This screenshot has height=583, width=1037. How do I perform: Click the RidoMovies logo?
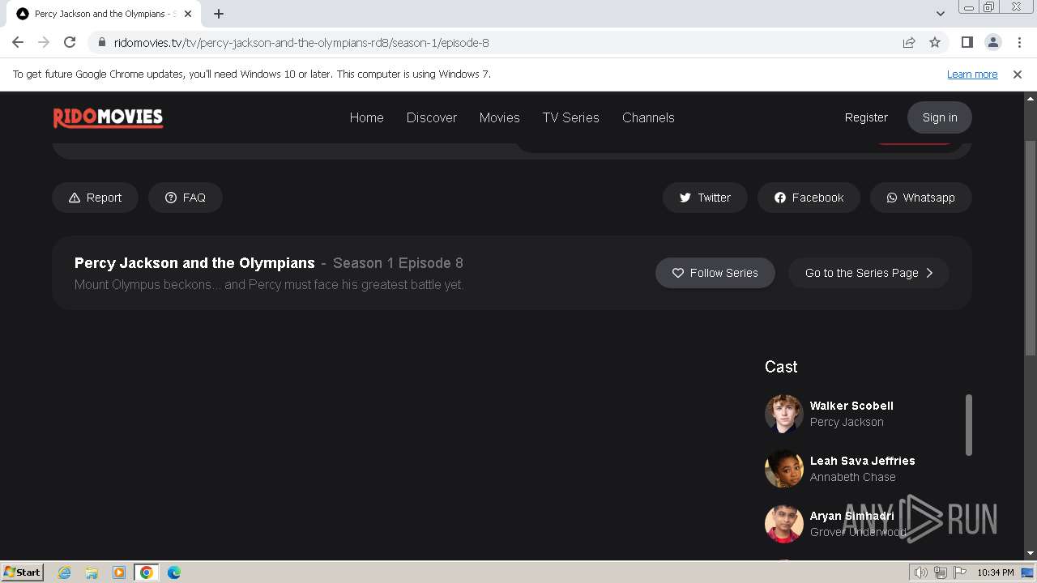click(108, 117)
